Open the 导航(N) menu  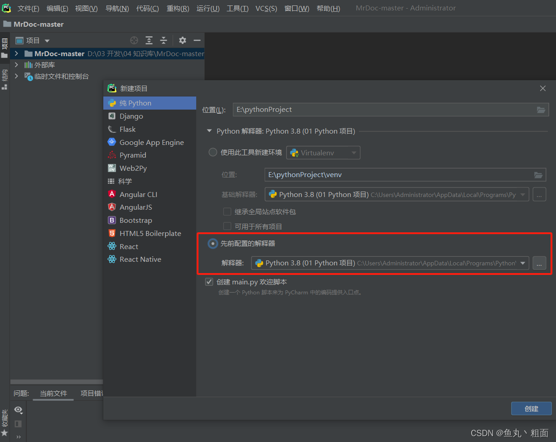(x=117, y=9)
